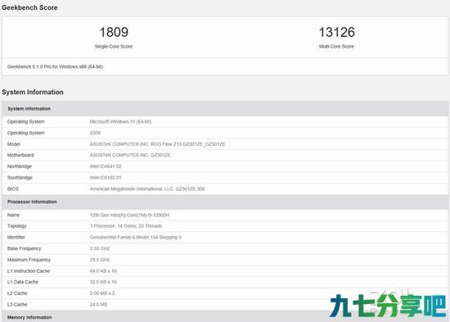Screen dimensions: 450x322
Task: Click the ROG Flow Z13 model value
Action: (158, 144)
